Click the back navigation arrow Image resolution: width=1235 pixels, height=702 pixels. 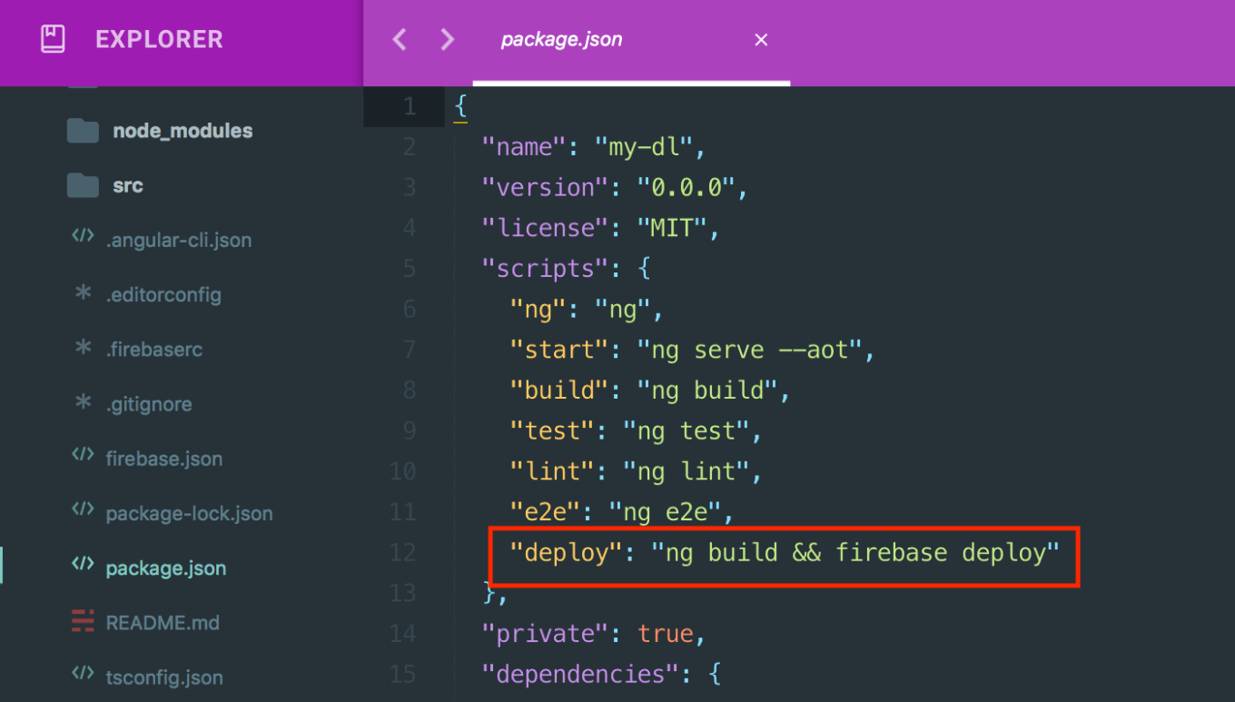tap(399, 39)
